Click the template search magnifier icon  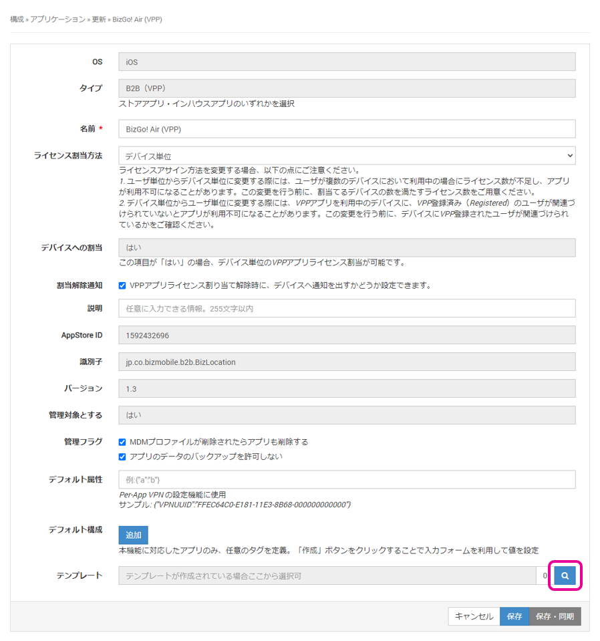pos(565,575)
